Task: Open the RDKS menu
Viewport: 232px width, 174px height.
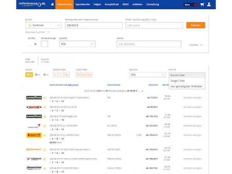Action: click(x=125, y=4)
